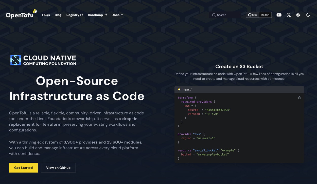
Task: Open the FAQs page
Action: pos(46,15)
